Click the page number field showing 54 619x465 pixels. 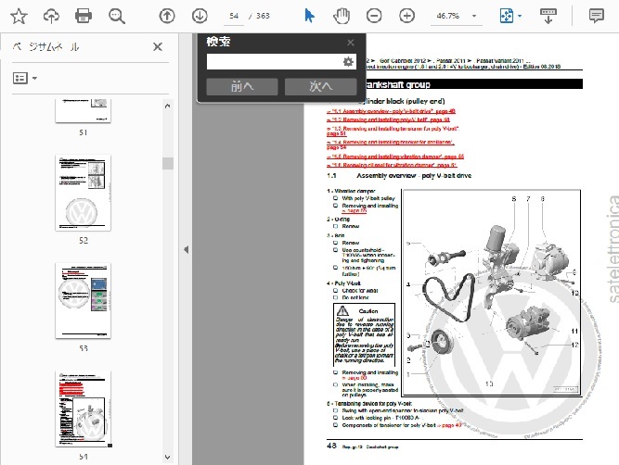point(234,16)
